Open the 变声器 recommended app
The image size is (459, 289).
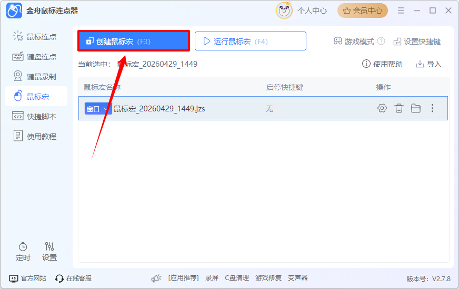click(x=298, y=278)
